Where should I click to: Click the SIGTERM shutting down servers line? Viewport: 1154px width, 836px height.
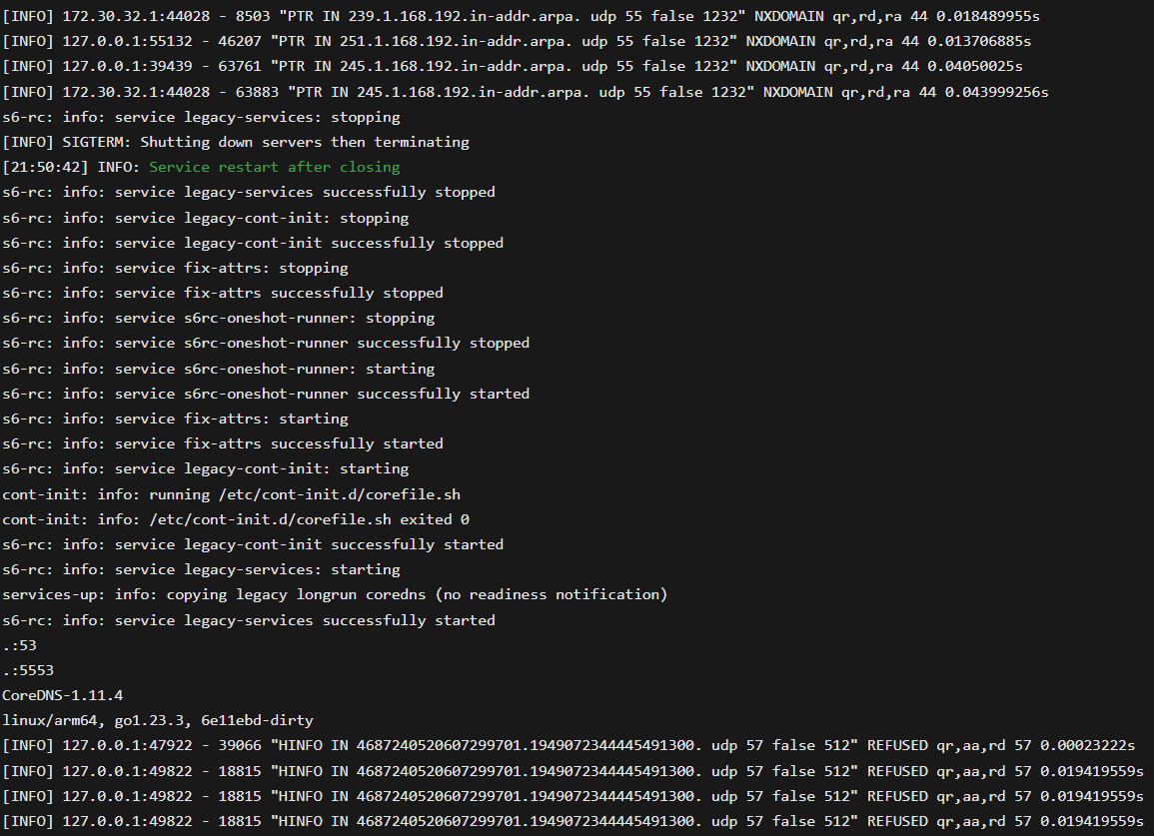[236, 142]
